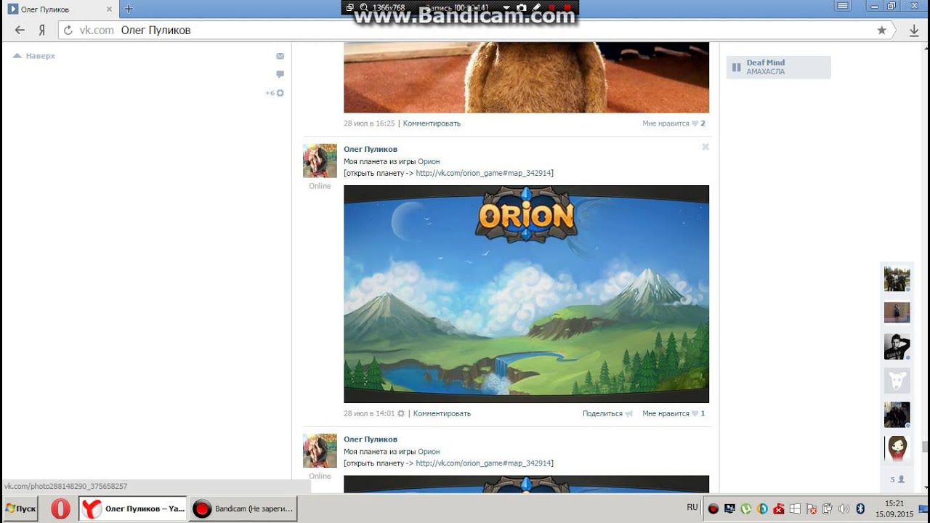Screen dimensions: 930x523
Task: Open the Orion planet image
Action: [526, 294]
